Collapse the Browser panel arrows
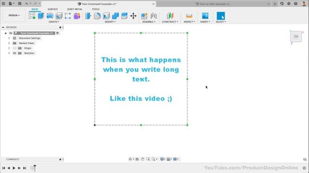The height and width of the screenshot is (173, 309). tap(3, 27)
